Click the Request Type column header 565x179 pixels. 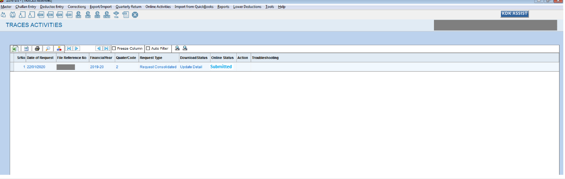[158, 58]
